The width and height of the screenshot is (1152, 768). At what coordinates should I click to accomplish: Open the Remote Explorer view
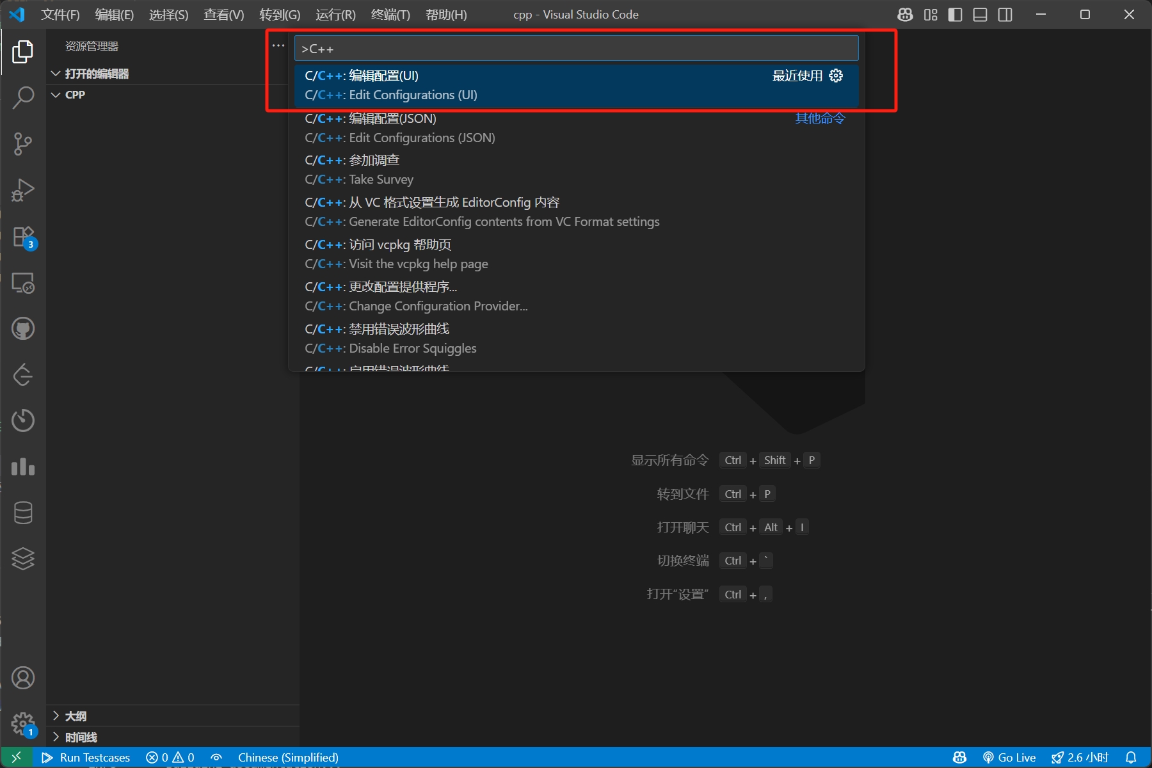click(23, 283)
